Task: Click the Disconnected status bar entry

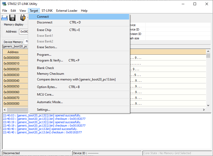Action: point(37,153)
